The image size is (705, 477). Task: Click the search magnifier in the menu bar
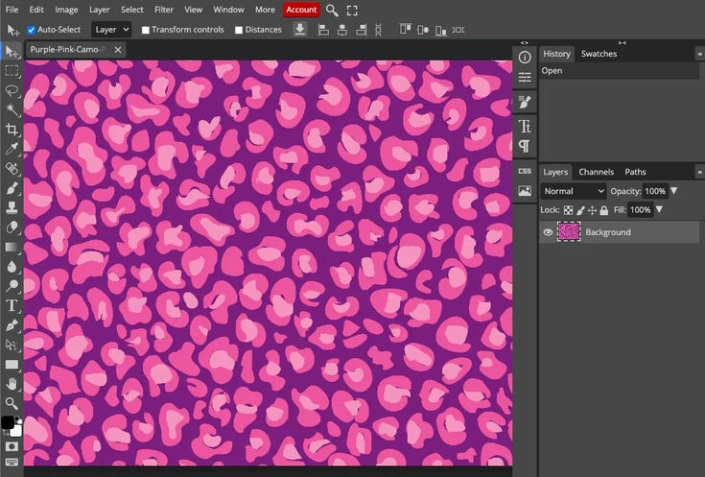tap(332, 11)
